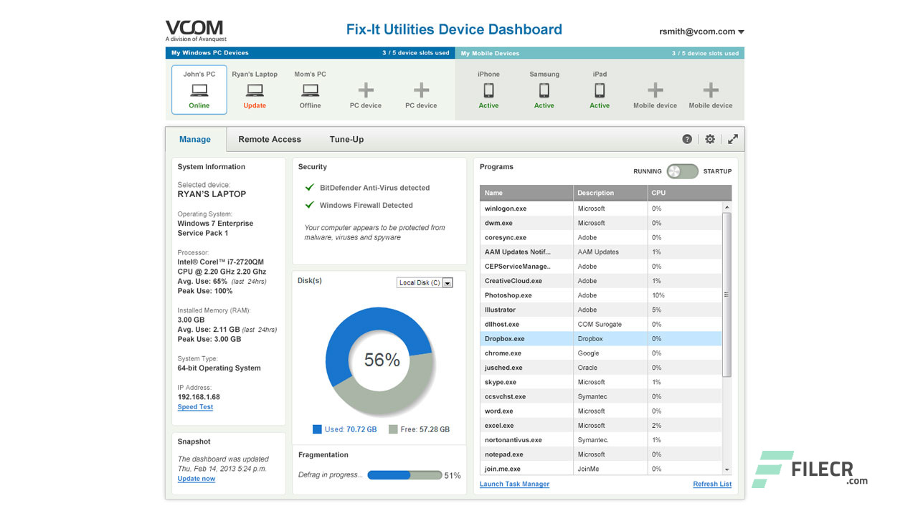This screenshot has width=918, height=516.
Task: Click the programs list scrollbar thumb
Action: 727,295
